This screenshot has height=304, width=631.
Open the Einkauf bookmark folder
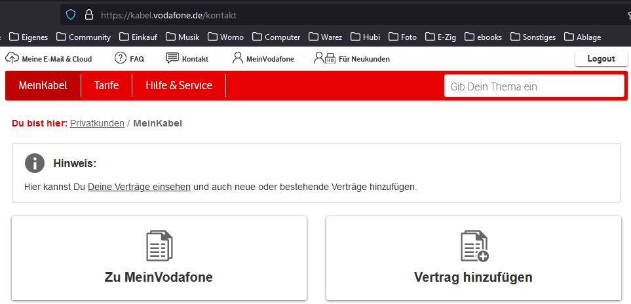(x=138, y=37)
